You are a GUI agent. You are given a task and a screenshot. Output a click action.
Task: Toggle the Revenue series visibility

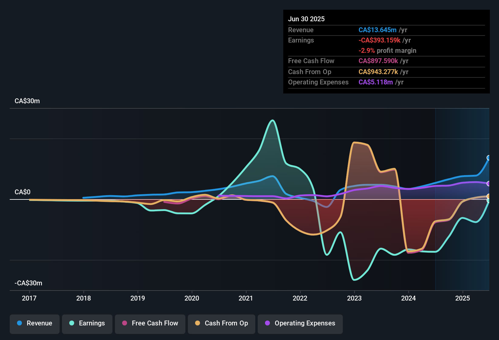[x=34, y=324]
